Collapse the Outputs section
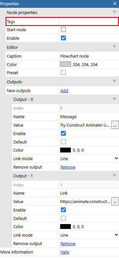Screen dimensions: 119x261 coord(114,81)
